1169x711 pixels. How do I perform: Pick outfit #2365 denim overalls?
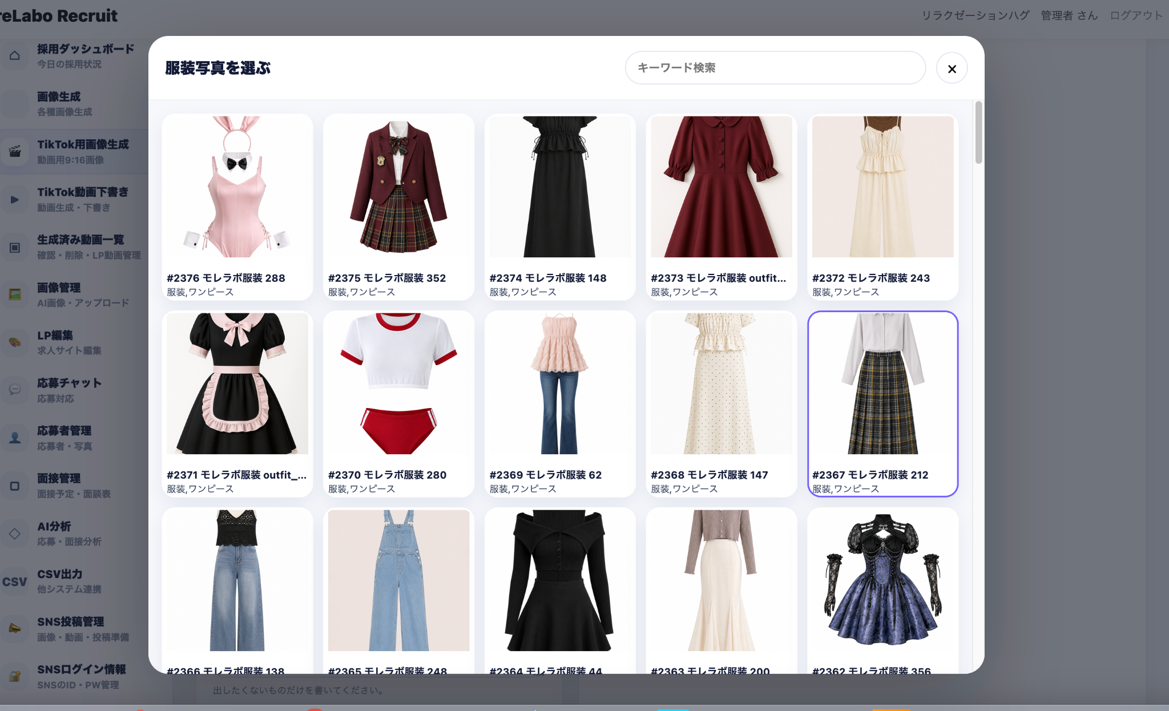point(398,591)
